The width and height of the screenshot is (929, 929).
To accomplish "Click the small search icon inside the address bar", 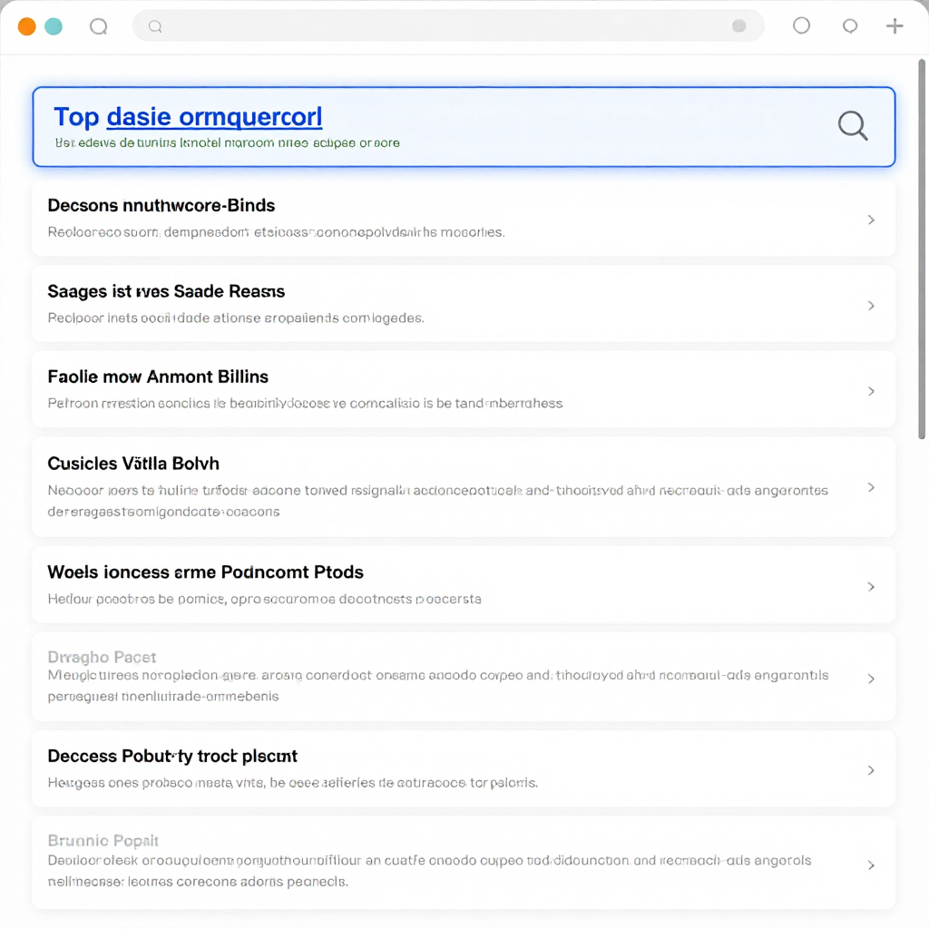I will (155, 27).
